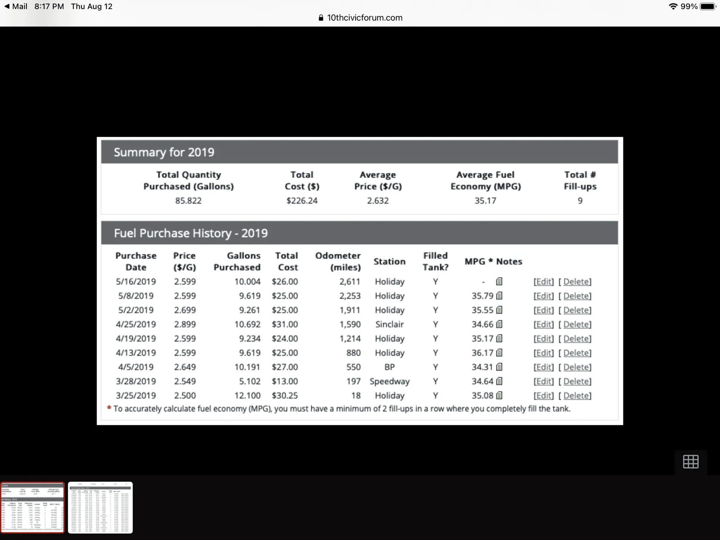Image resolution: width=720 pixels, height=540 pixels.
Task: Open notes icon for 5/16/2019 row
Action: pyautogui.click(x=499, y=282)
